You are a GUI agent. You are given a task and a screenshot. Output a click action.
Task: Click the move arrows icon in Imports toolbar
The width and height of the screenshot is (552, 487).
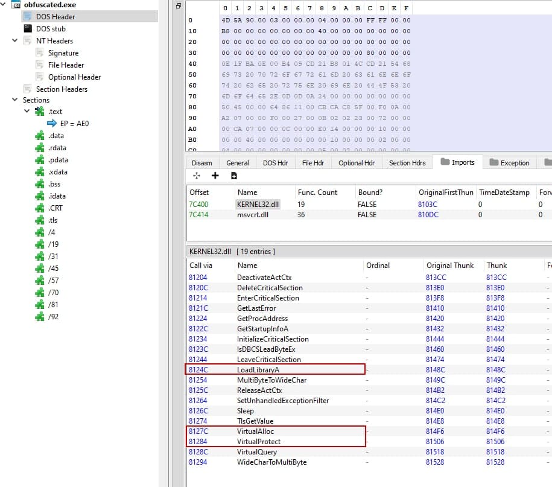pos(197,176)
